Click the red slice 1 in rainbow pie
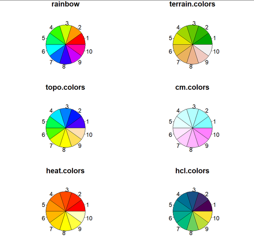 (x=77, y=40)
